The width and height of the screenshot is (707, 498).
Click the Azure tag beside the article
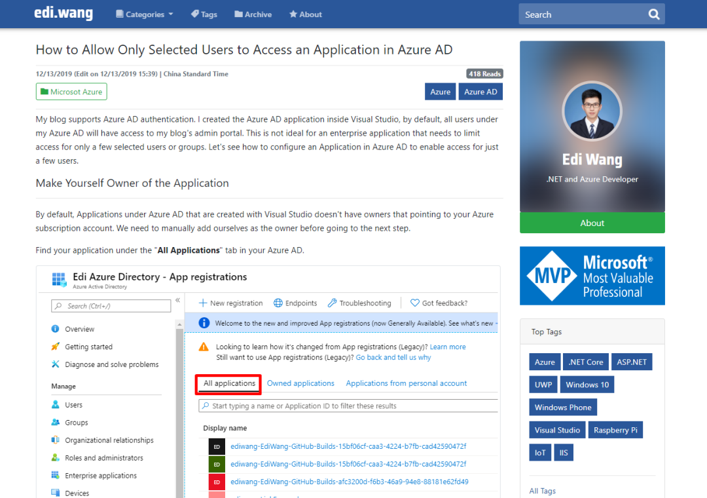point(440,92)
